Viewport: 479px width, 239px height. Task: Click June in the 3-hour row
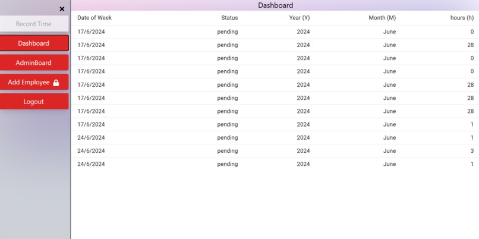[389, 150]
